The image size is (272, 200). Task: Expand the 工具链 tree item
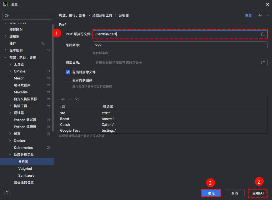10,64
